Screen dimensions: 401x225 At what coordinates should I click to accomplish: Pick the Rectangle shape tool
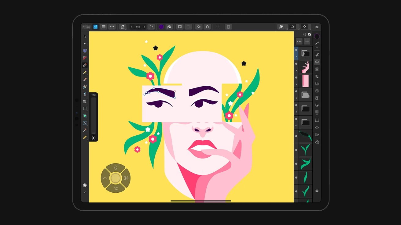click(85, 109)
